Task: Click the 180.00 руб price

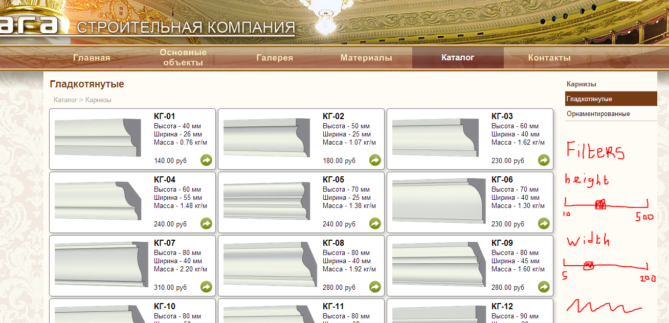Action: (339, 160)
